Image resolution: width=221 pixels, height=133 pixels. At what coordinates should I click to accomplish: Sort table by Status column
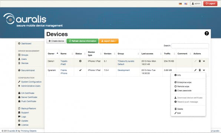click(x=80, y=54)
